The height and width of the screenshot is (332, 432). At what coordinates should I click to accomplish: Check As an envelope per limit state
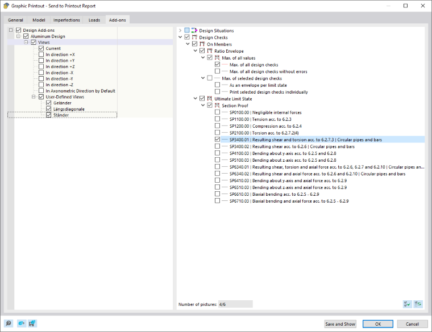click(x=217, y=85)
